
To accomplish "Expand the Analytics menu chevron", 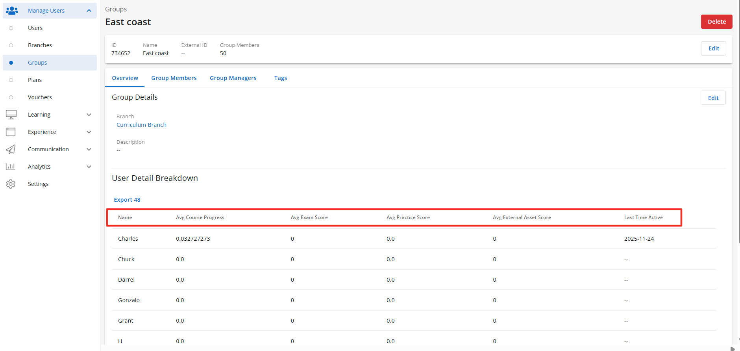I will click(89, 167).
